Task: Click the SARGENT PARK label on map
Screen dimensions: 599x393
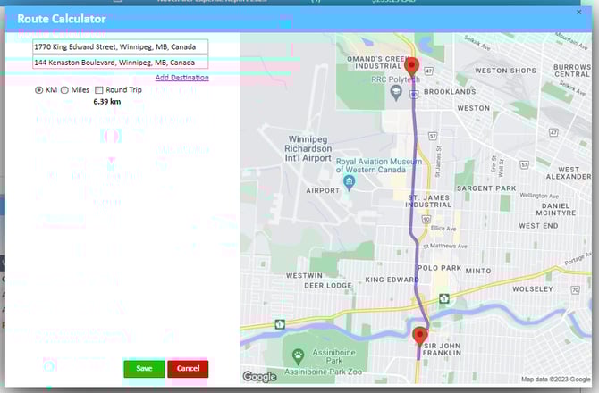Action: [486, 188]
